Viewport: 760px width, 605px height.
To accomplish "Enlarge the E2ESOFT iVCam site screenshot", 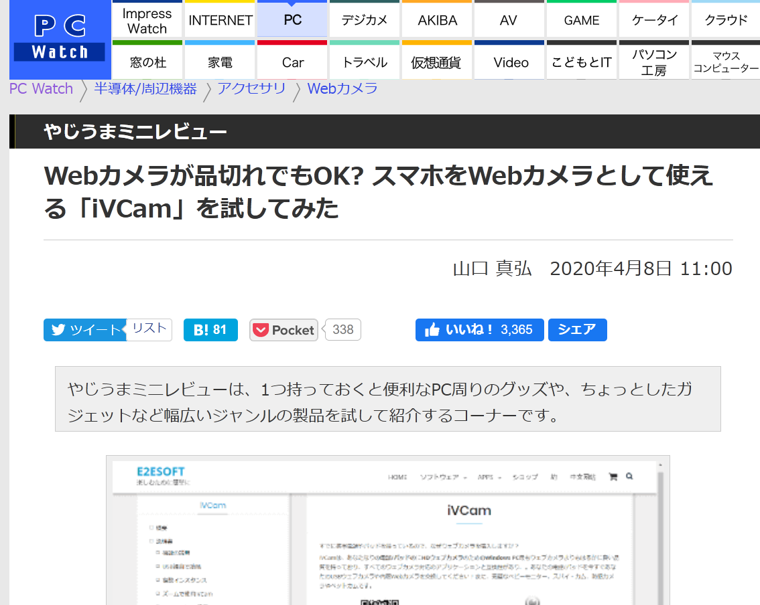I will (x=388, y=530).
